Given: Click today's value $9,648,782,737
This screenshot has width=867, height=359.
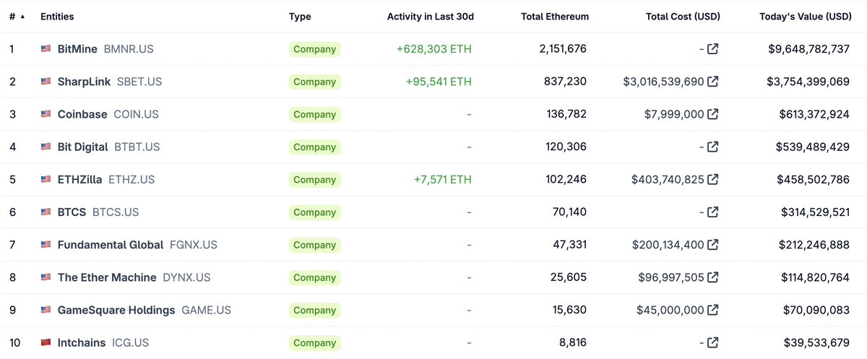Looking at the screenshot, I should click(x=809, y=49).
